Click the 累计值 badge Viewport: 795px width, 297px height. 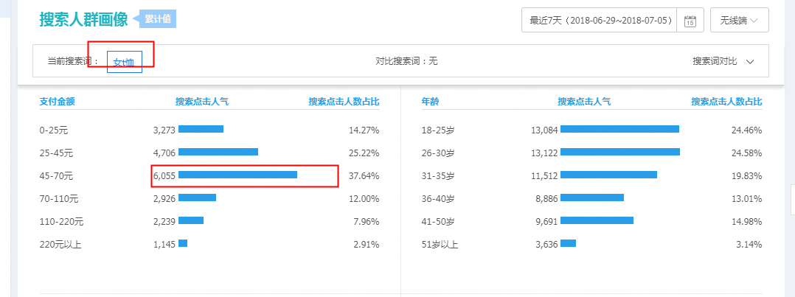click(x=158, y=19)
